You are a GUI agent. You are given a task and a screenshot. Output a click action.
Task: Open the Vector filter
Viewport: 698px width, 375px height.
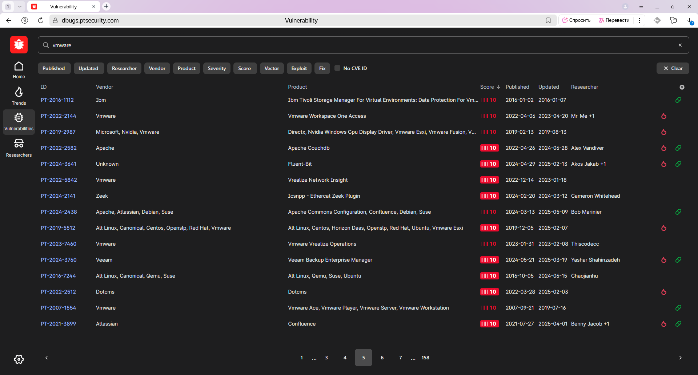pos(272,68)
